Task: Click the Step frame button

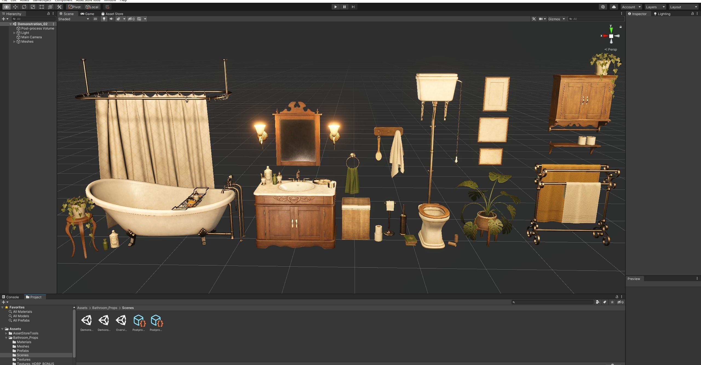Action: coord(353,7)
